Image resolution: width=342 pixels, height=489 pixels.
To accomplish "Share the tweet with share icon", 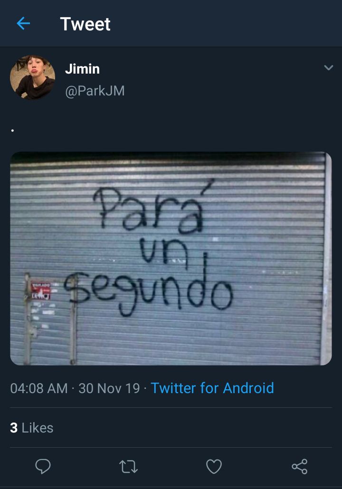I will [x=300, y=467].
